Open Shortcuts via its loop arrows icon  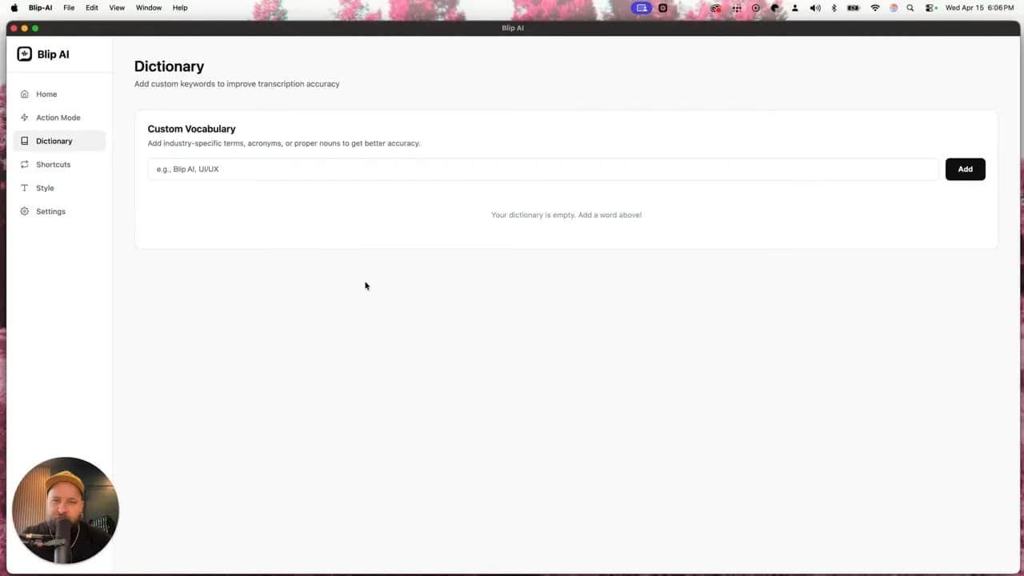tap(25, 165)
